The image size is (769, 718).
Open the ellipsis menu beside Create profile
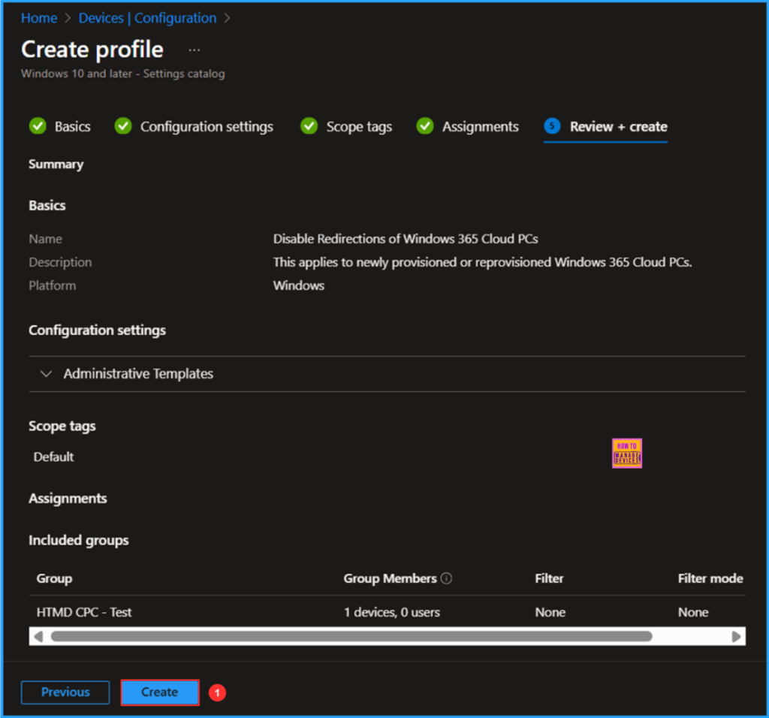coord(195,50)
